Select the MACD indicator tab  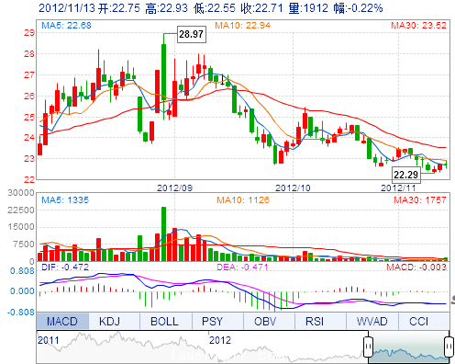[x=62, y=321]
